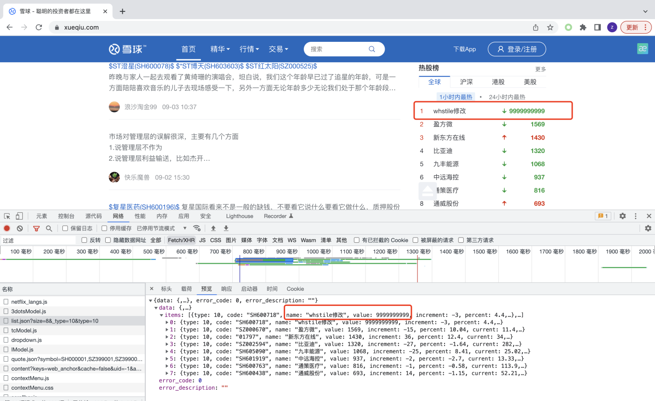Screen dimensions: 655x401
Task: Select the JS request type filter
Action: point(202,240)
